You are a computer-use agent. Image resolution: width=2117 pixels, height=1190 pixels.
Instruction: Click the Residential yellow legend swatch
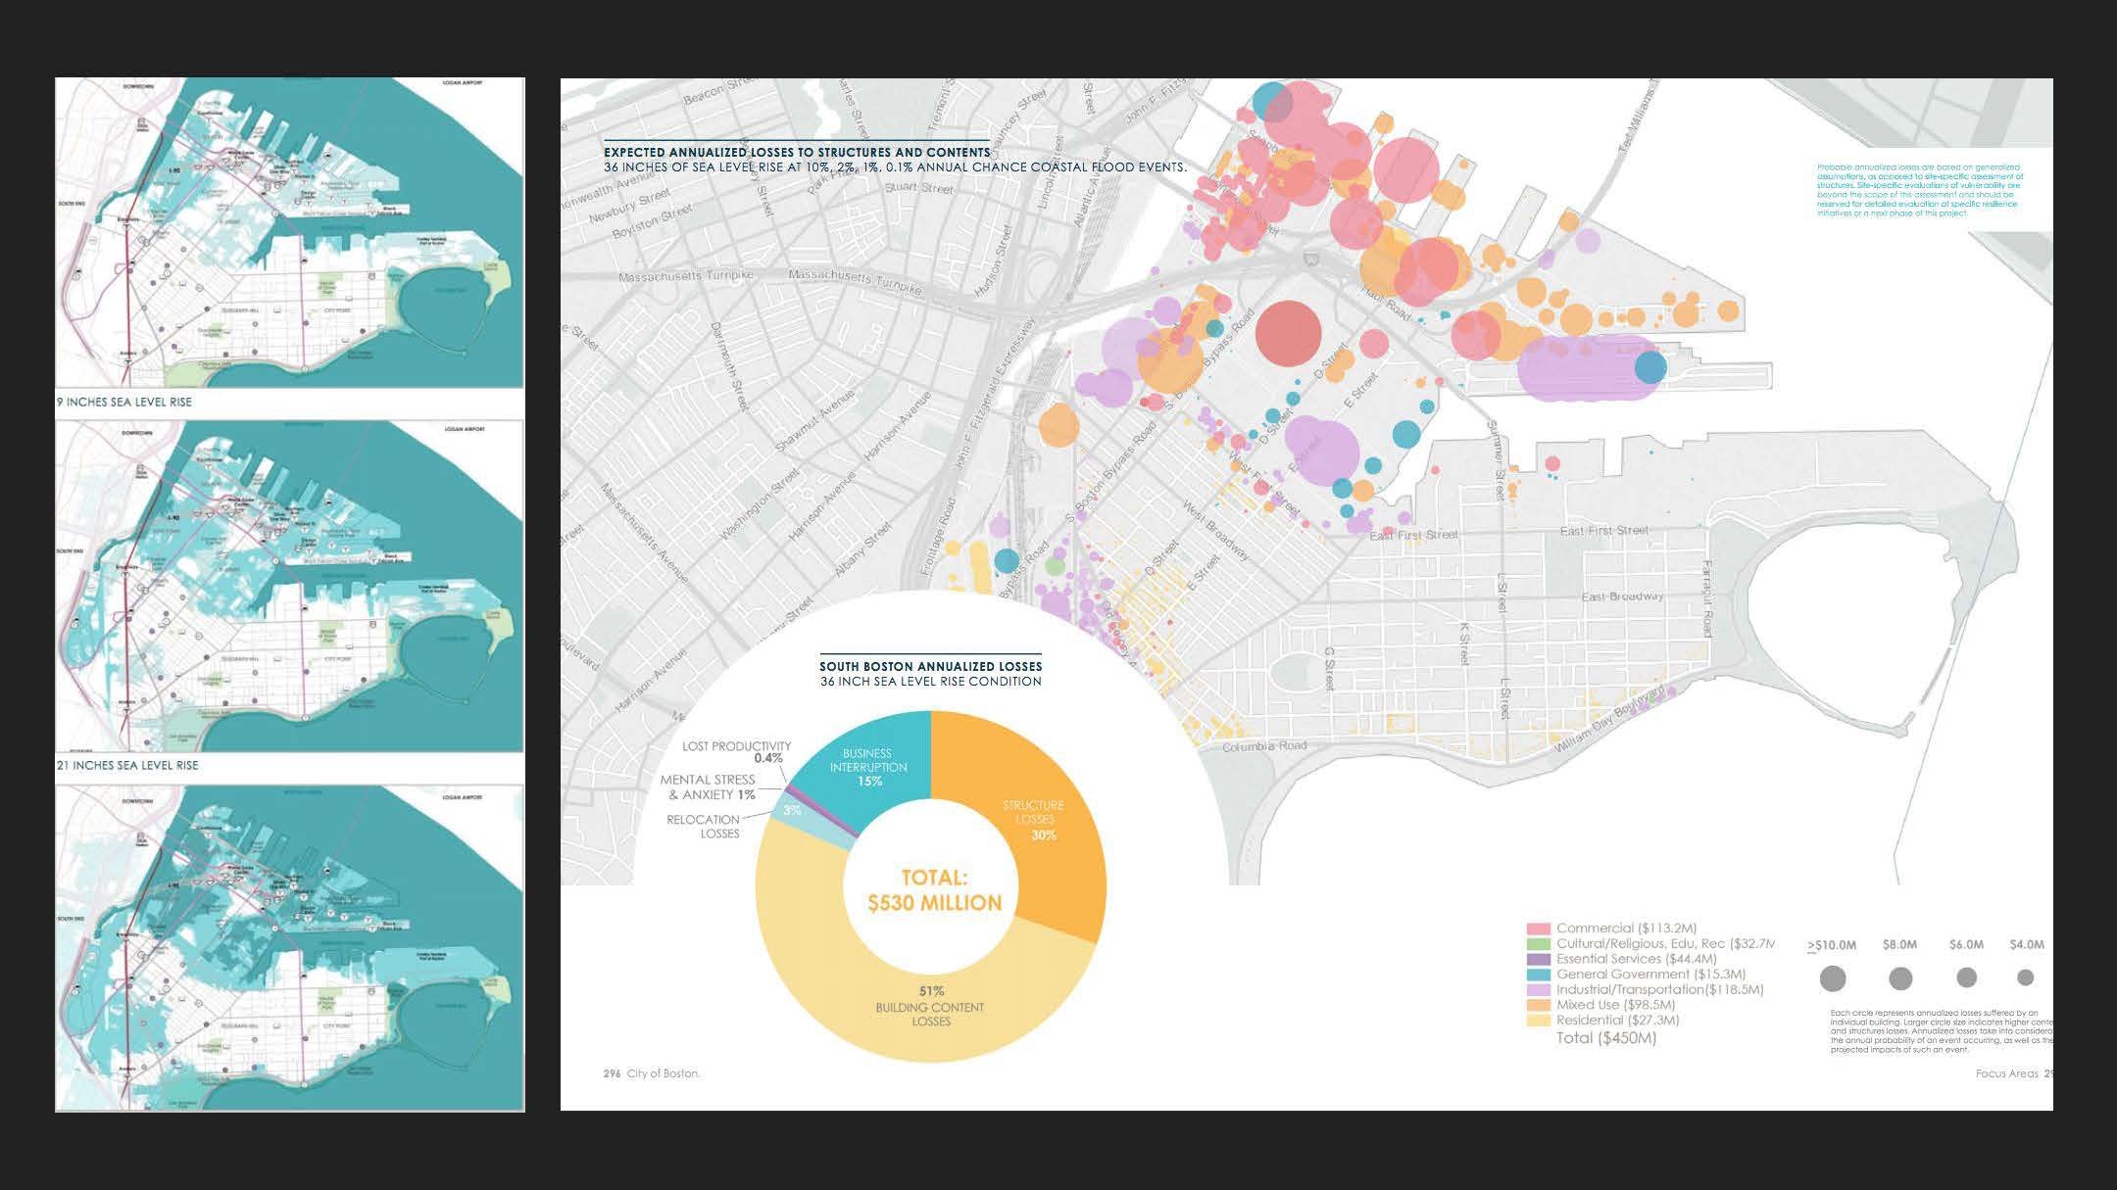pyautogui.click(x=1538, y=1021)
